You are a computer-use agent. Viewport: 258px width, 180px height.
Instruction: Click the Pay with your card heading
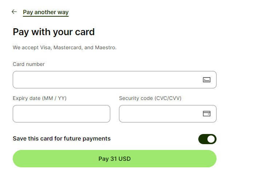53,32
